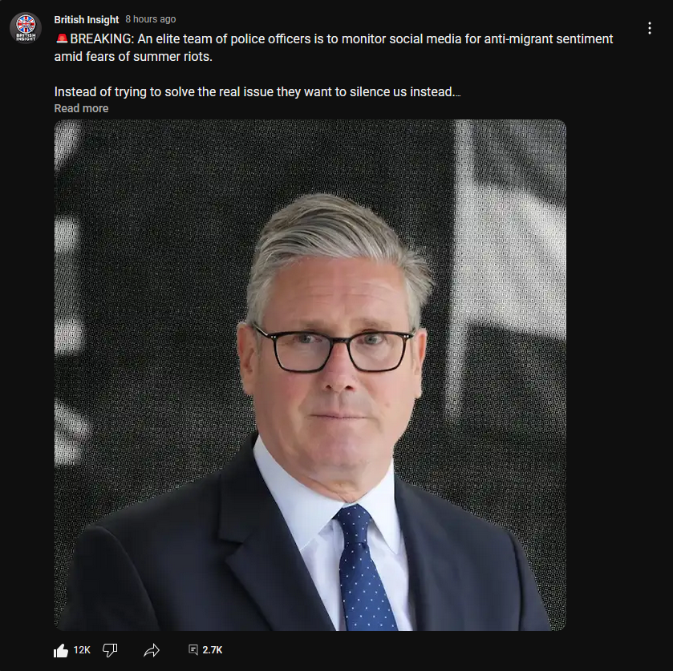View the 2.7K comments count
The height and width of the screenshot is (671, 673).
click(213, 650)
